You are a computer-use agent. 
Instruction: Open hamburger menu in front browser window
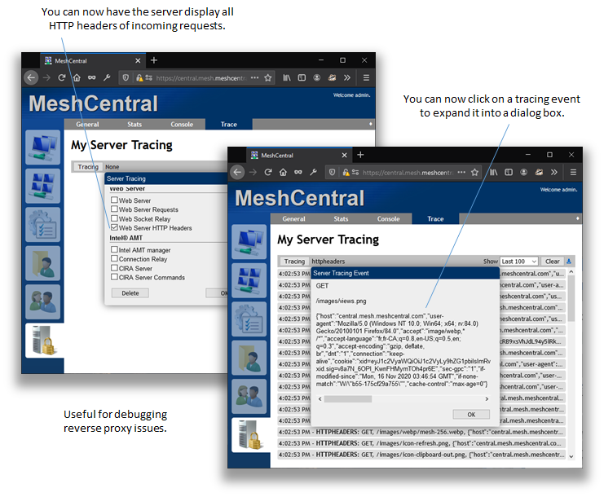coord(573,172)
